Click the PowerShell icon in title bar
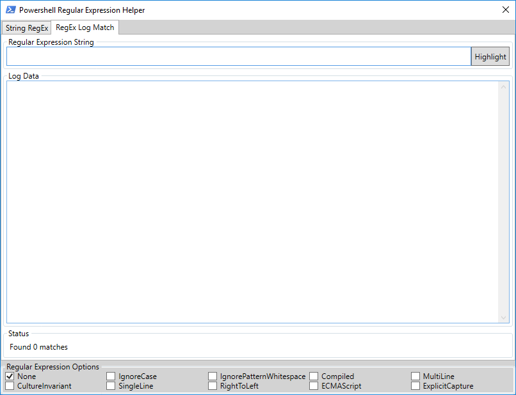This screenshot has width=516, height=395. [10, 10]
